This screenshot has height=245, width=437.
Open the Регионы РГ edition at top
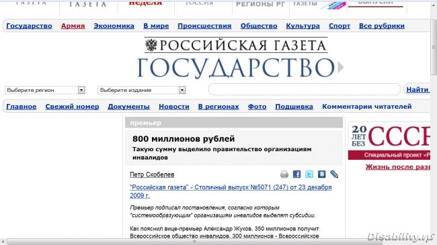click(x=260, y=4)
